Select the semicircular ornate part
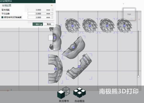 pos(55,69)
